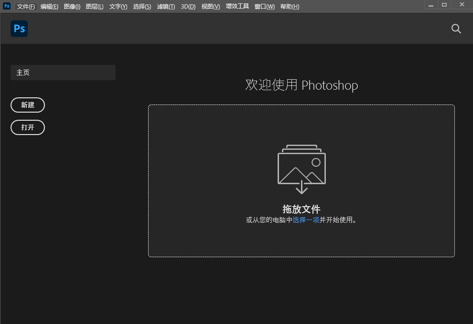Click the 欢迎使用 Photoshop title
473x324 pixels.
click(301, 85)
